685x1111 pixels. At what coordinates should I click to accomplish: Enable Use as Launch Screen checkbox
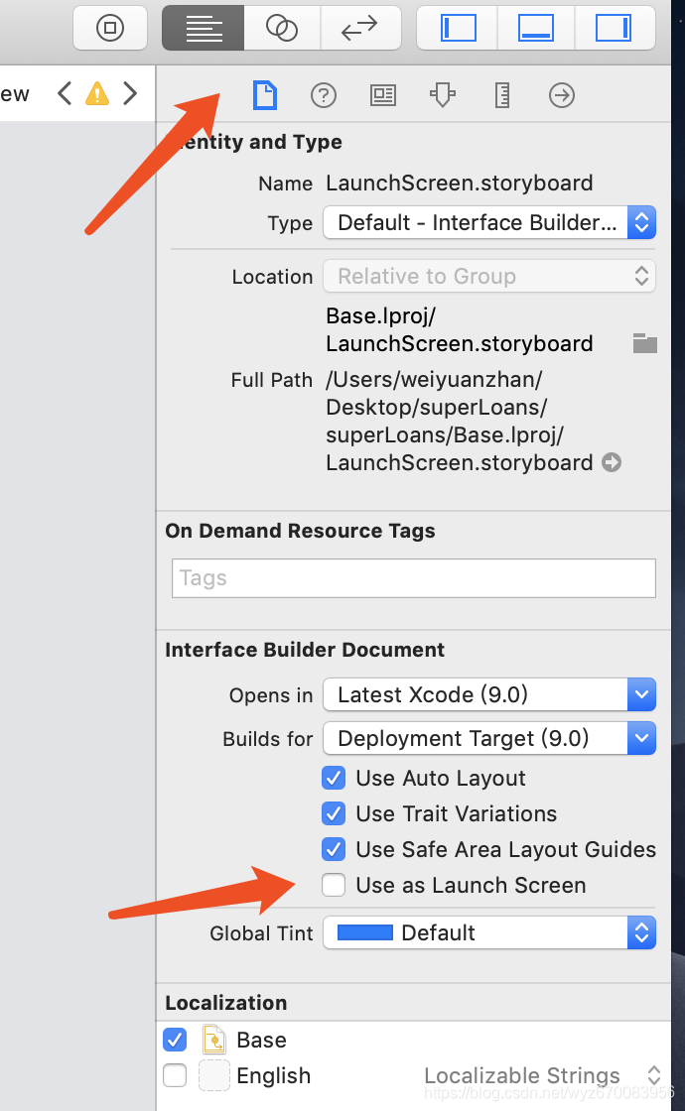[334, 885]
